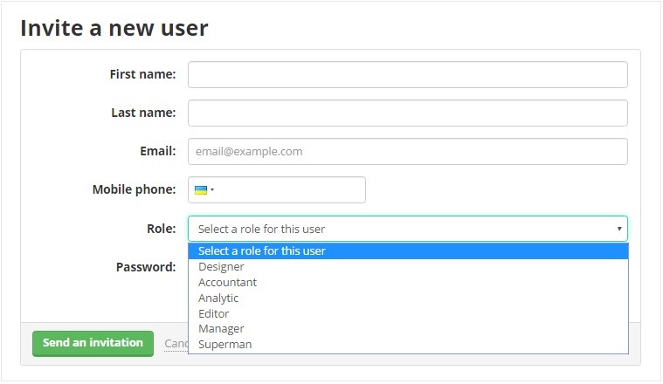Pick the Accountant role option
Screen dimensions: 663x384
point(227,283)
